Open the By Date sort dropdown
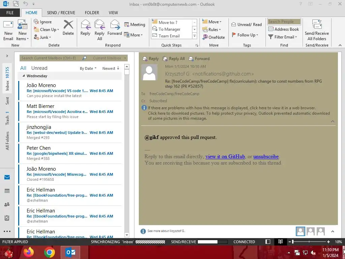This screenshot has width=345, height=259. tap(88, 68)
